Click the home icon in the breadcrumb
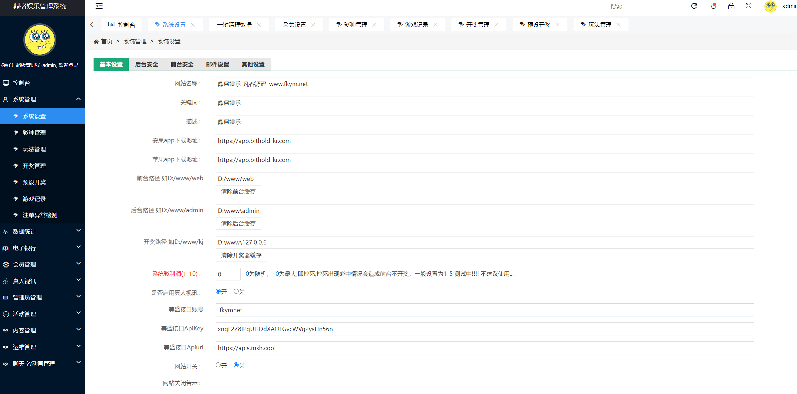The height and width of the screenshot is (394, 797). (97, 41)
